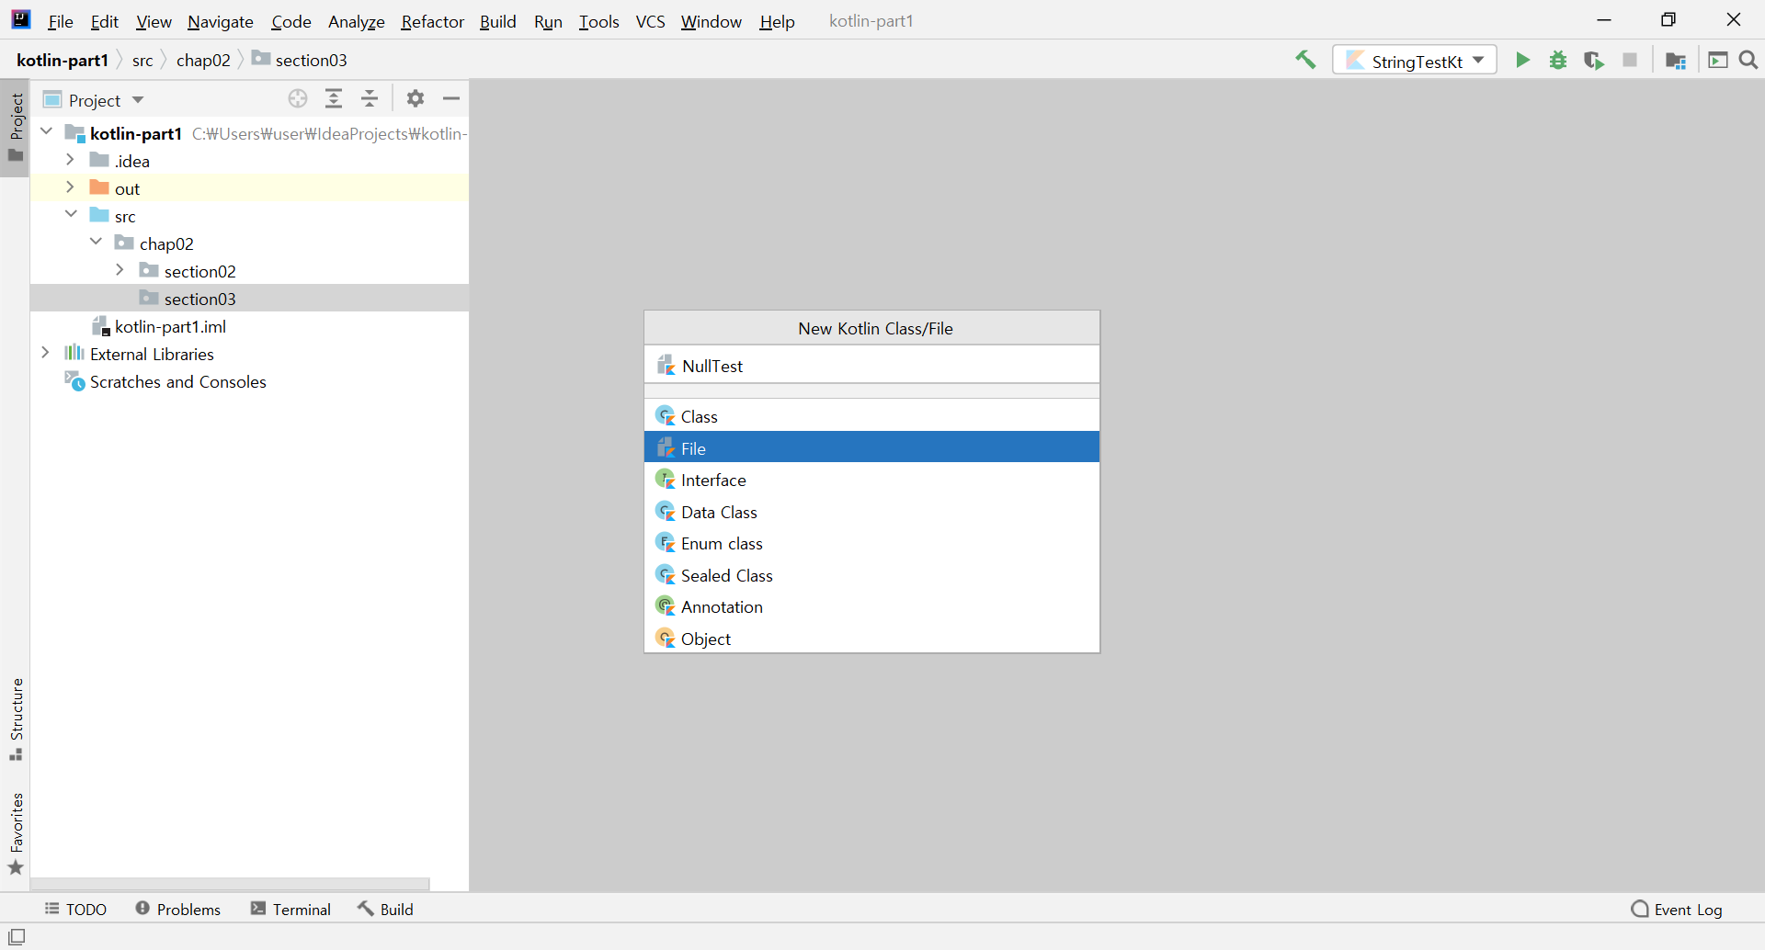Hide the Project panel with minus icon
Screen dimensions: 1765x950
(451, 99)
